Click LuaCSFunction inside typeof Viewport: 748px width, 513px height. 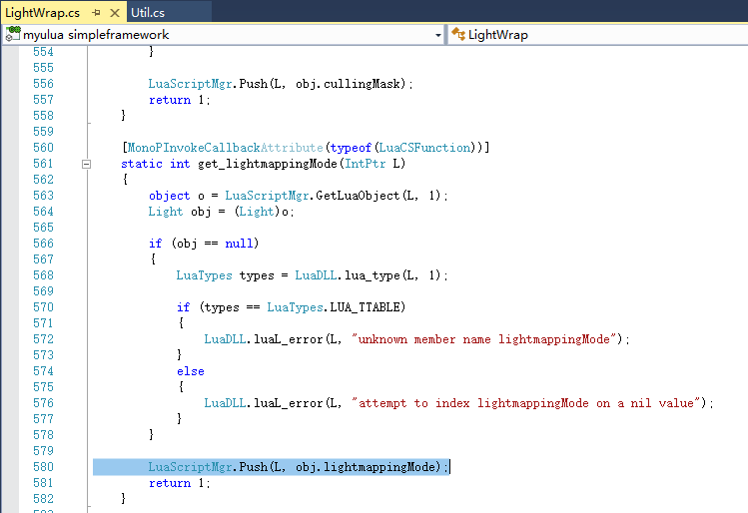coord(424,148)
